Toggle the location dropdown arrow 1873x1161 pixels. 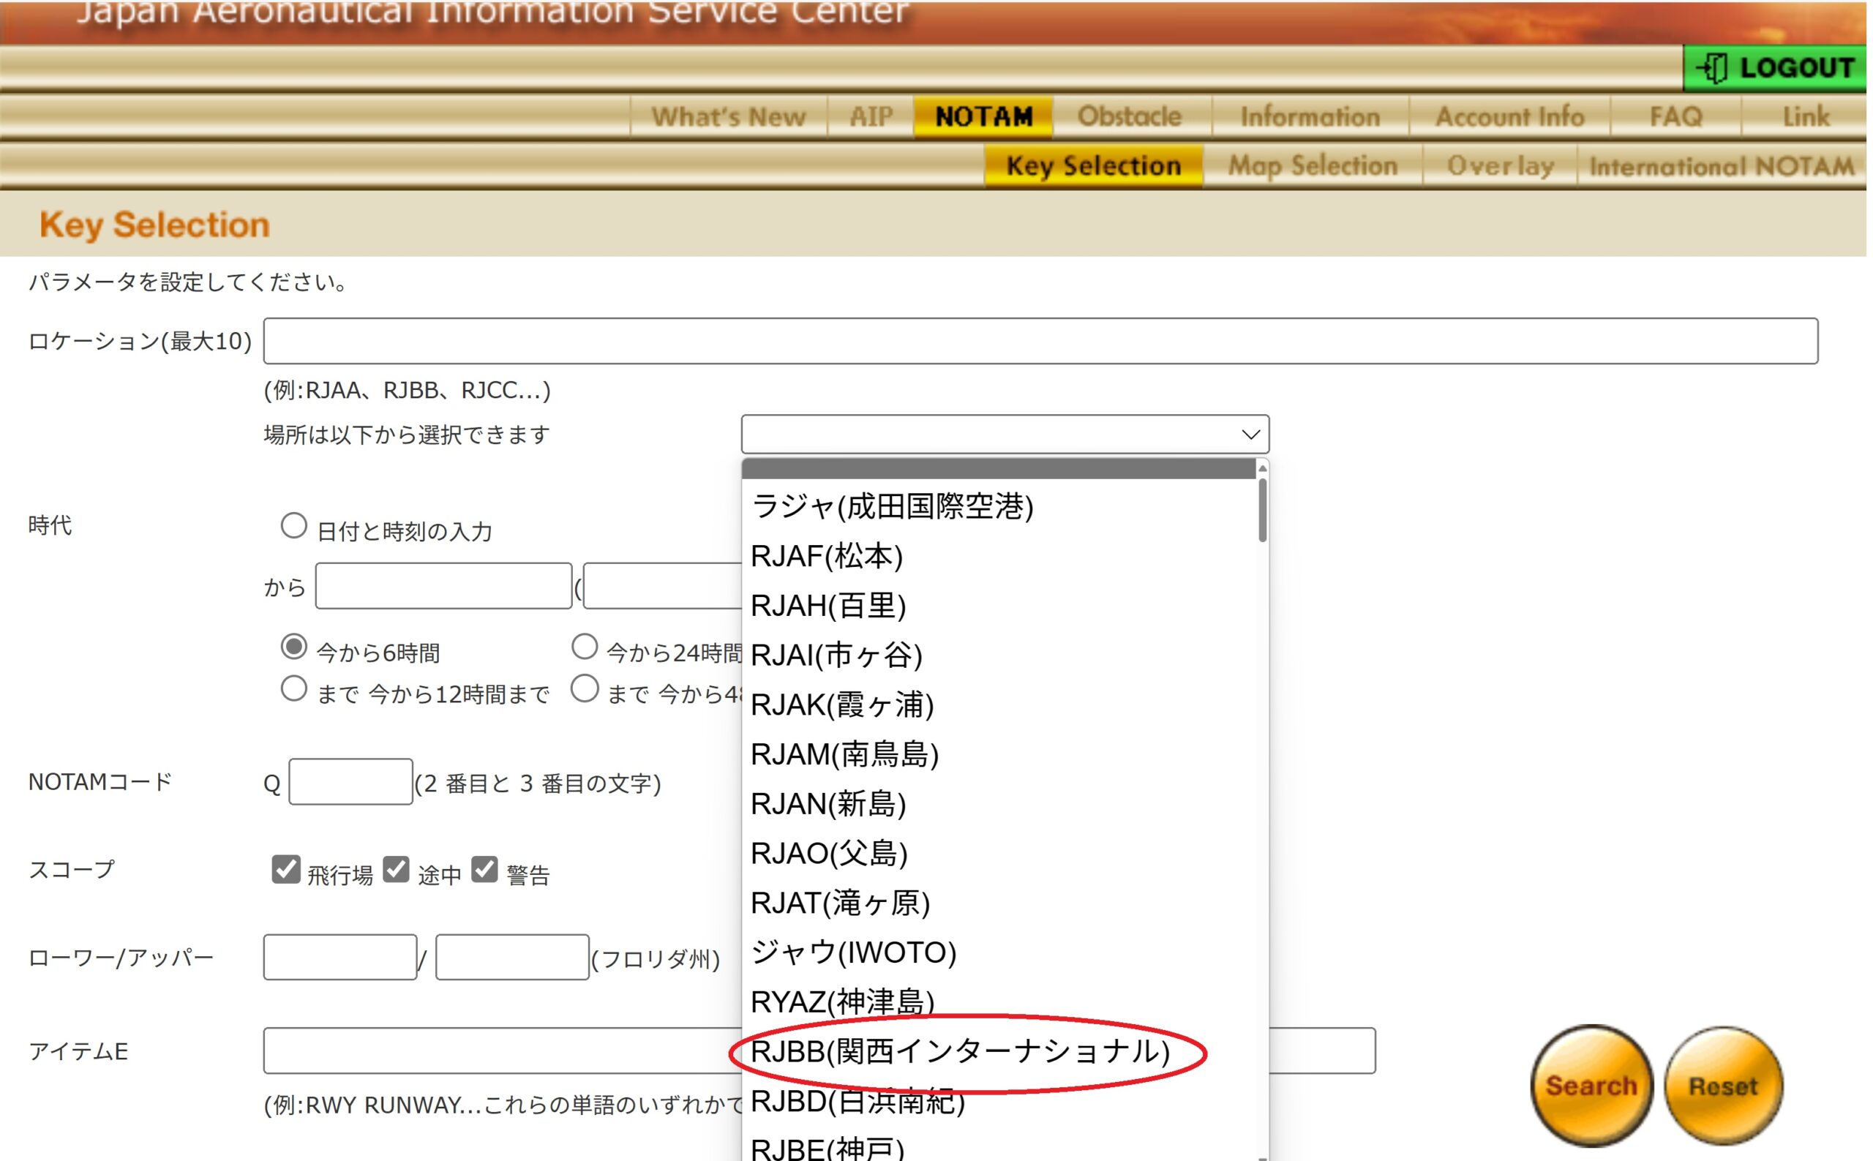[x=1251, y=435]
